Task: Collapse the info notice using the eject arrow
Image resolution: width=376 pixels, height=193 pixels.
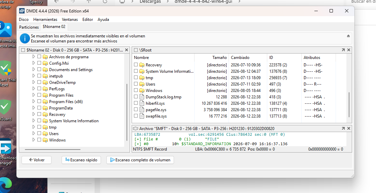Action: pyautogui.click(x=348, y=36)
